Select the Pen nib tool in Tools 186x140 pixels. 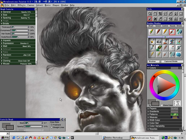[175, 14]
